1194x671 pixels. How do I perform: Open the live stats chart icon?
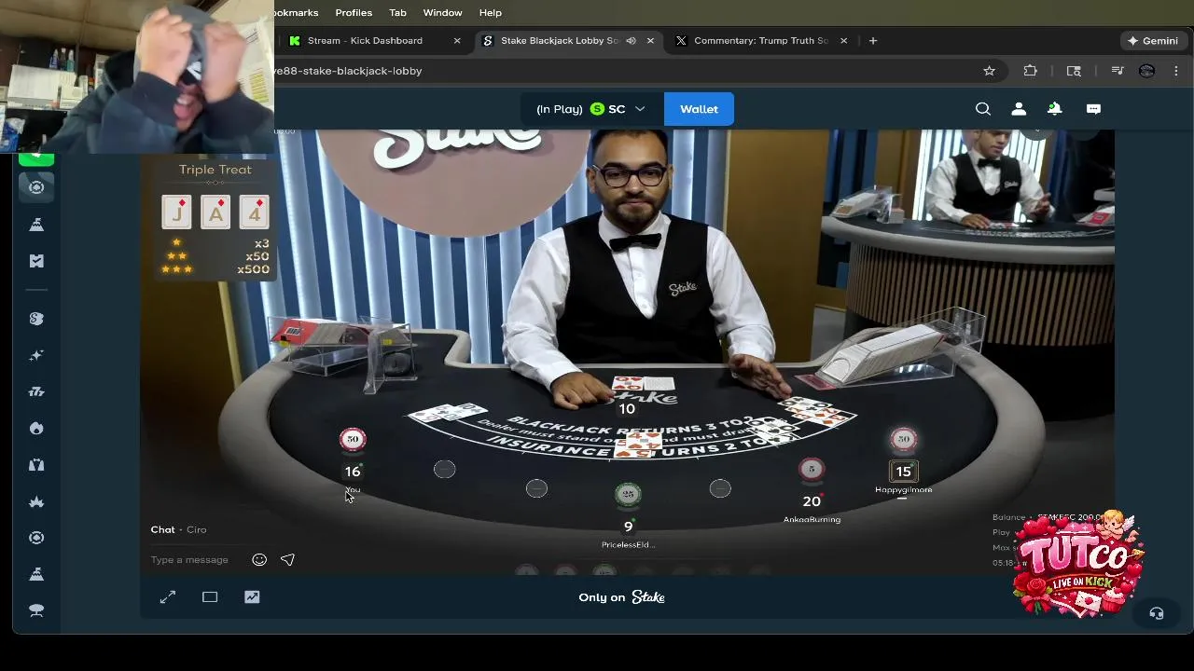(252, 597)
